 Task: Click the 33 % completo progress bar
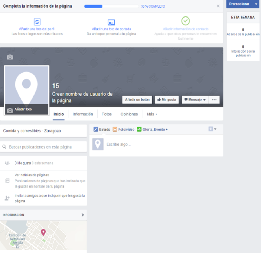(x=111, y=6)
